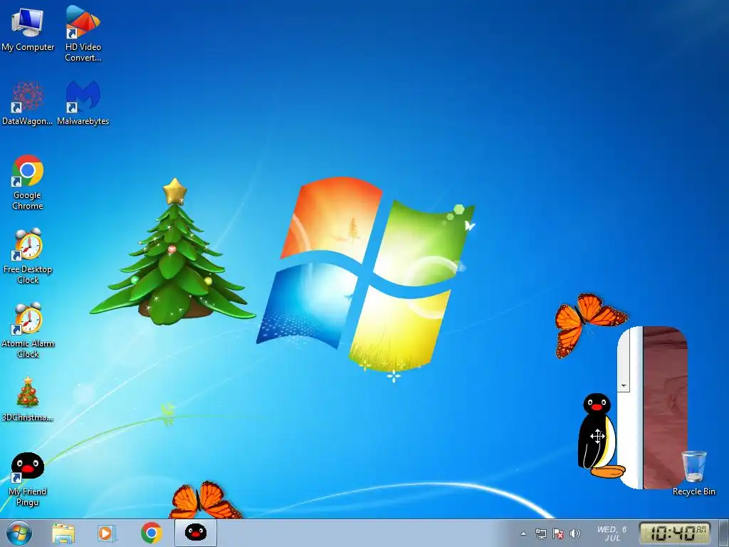Viewport: 729px width, 547px height.
Task: Switch to Pingu app in taskbar
Action: 195,533
